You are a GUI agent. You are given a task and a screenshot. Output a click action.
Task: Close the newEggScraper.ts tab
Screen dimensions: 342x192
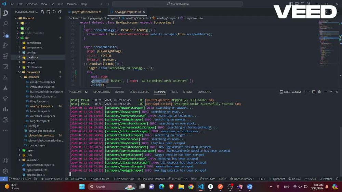pos(144,12)
